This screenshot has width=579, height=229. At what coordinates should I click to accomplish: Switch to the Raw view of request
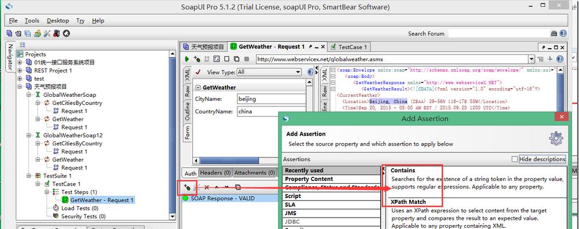(x=187, y=92)
